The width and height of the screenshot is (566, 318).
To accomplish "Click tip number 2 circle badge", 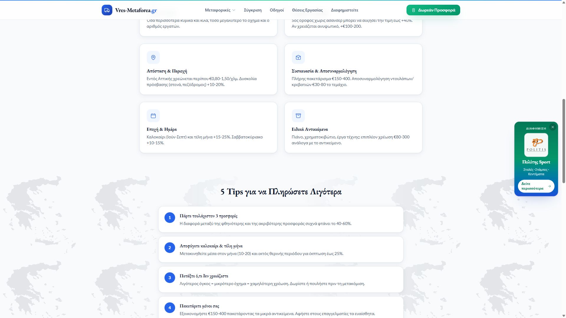I will pos(170,248).
